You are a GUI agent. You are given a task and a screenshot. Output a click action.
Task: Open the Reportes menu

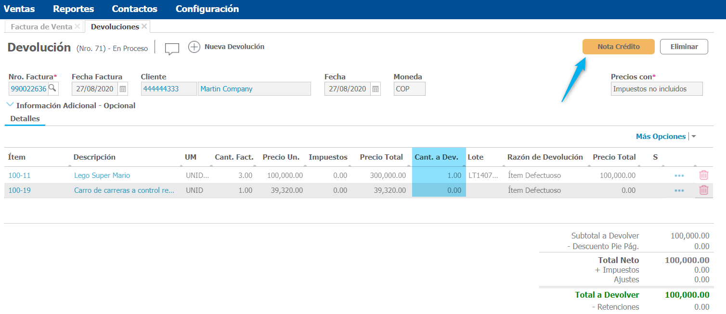[x=73, y=9]
